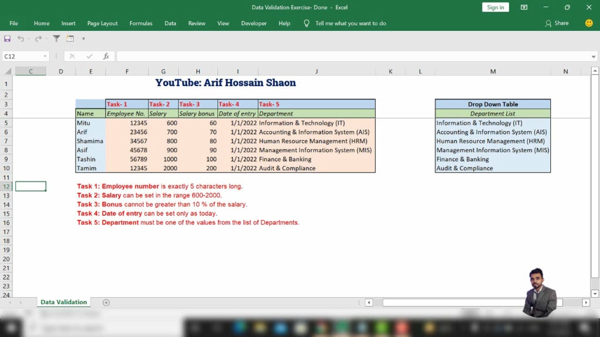Open the View tab
The image size is (600, 337).
(223, 23)
